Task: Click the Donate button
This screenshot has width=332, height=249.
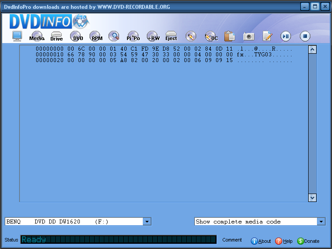Action: (x=308, y=241)
